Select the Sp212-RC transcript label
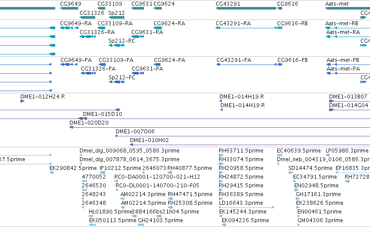Image resolution: width=370 pixels, height=227 pixels. (122, 41)
